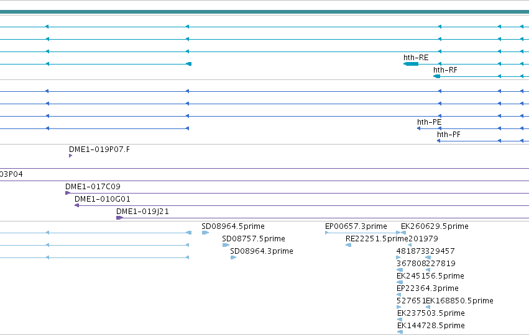Image resolution: width=529 pixels, height=335 pixels.
Task: Select the 329457 feature label
Action: (440, 251)
